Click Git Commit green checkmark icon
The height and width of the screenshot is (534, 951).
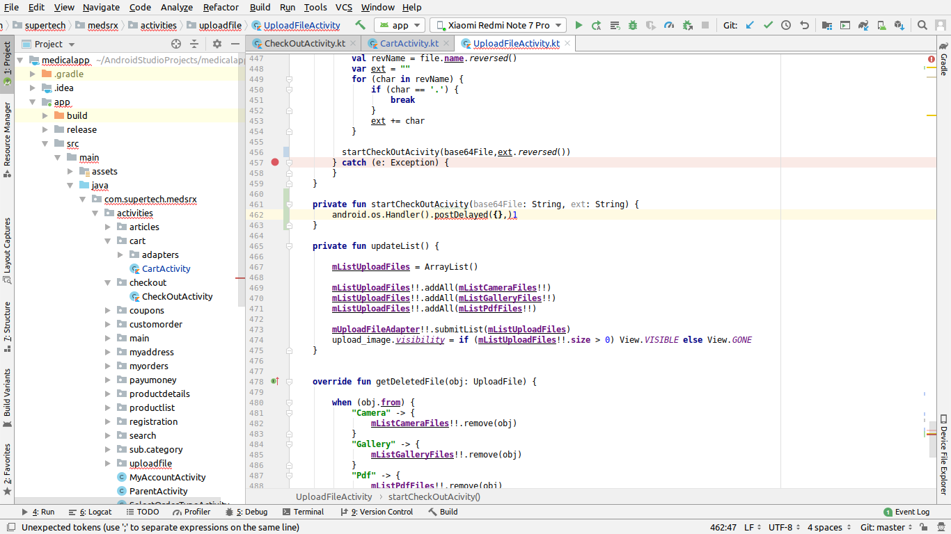pos(768,25)
